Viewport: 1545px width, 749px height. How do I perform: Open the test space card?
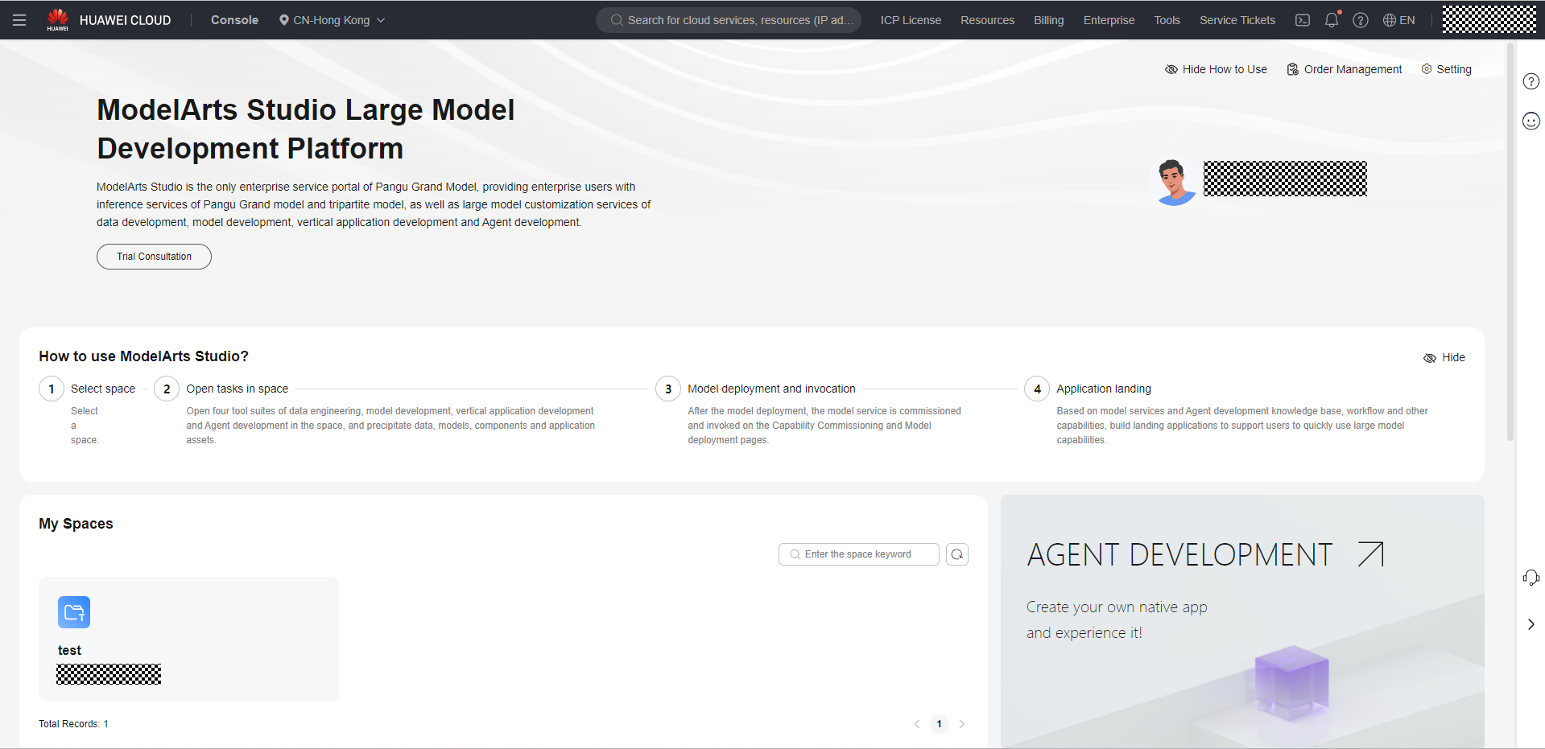click(188, 638)
